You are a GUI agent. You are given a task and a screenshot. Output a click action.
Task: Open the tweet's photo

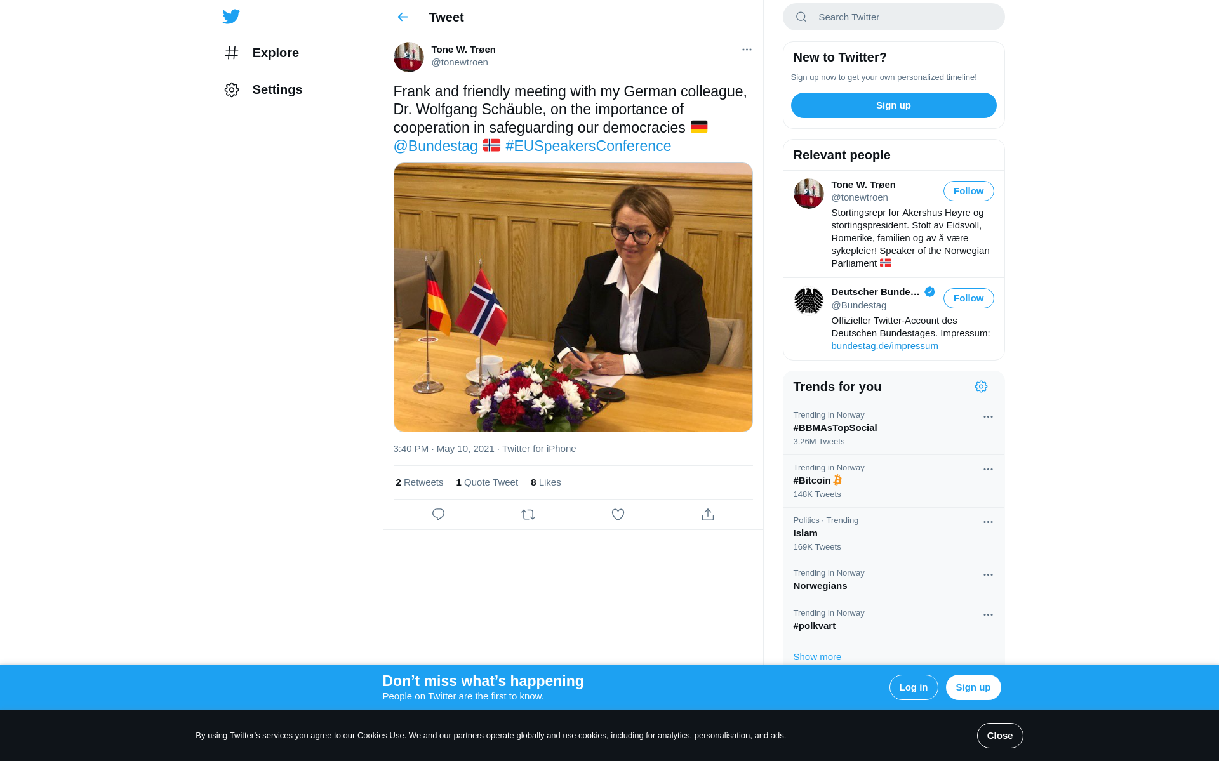pos(573,297)
